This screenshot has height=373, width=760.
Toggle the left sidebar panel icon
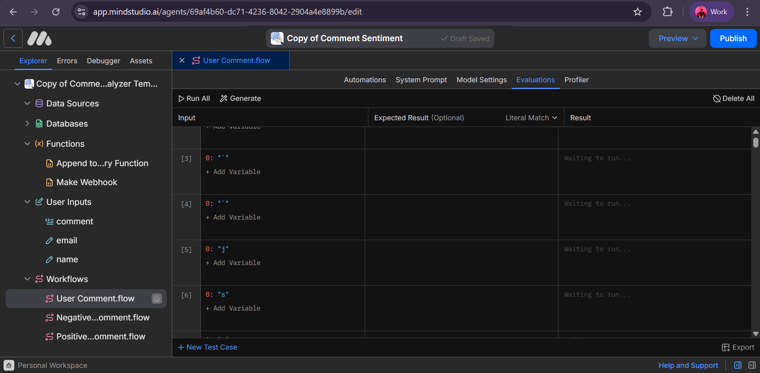tap(738, 365)
